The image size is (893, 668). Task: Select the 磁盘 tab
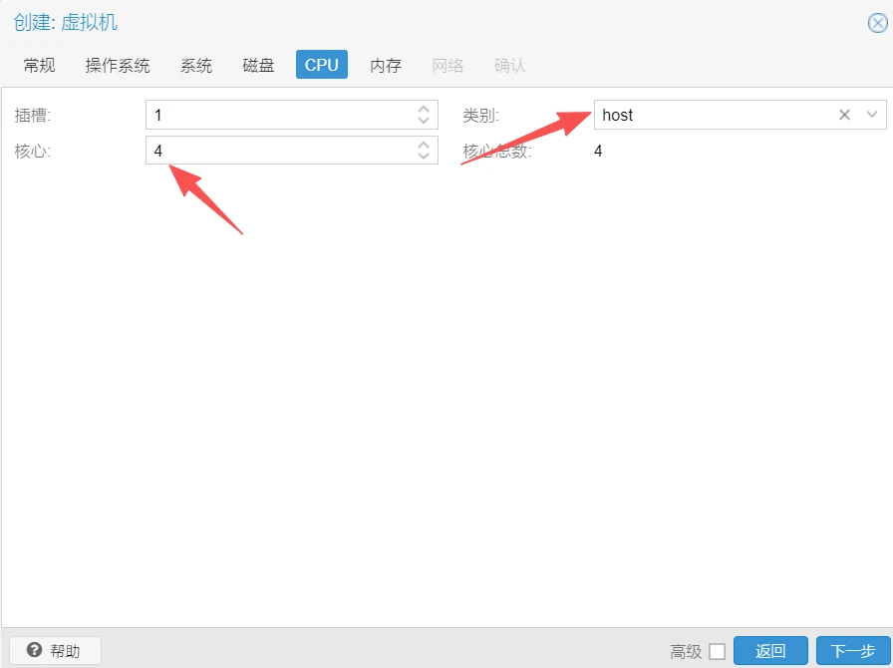[258, 66]
